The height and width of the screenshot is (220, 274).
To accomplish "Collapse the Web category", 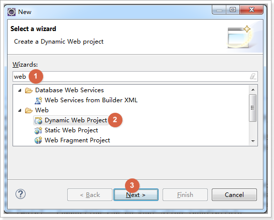I will [x=20, y=110].
